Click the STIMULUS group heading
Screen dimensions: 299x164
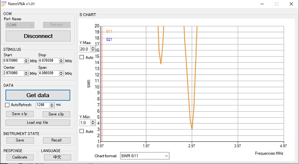point(12,50)
